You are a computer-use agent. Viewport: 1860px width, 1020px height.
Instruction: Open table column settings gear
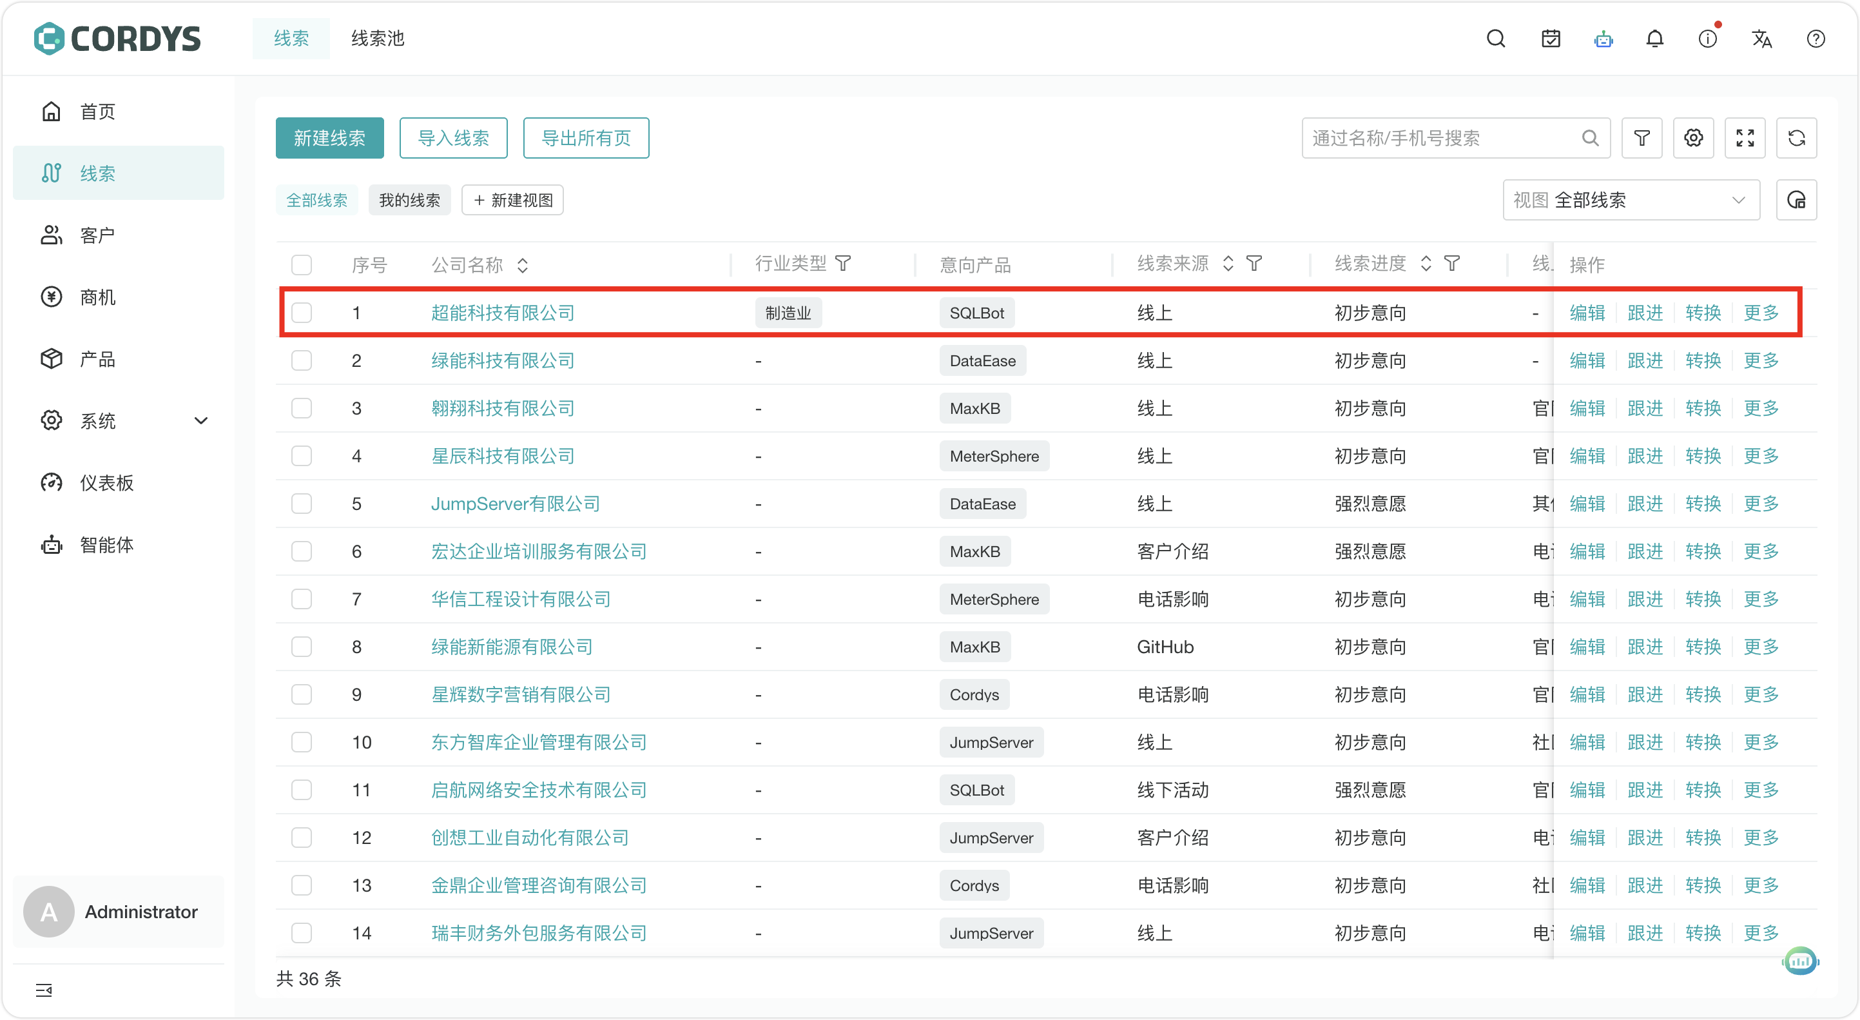tap(1693, 138)
